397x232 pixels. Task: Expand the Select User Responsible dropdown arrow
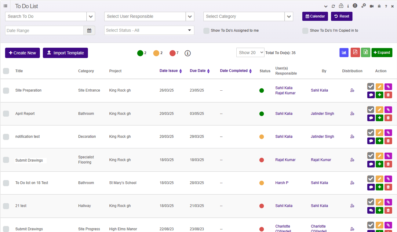point(190,16)
